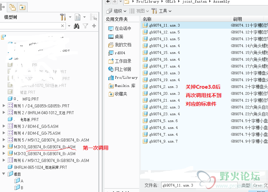Open 类型 file type dropdown
268x192 pixels.
[260, 185]
